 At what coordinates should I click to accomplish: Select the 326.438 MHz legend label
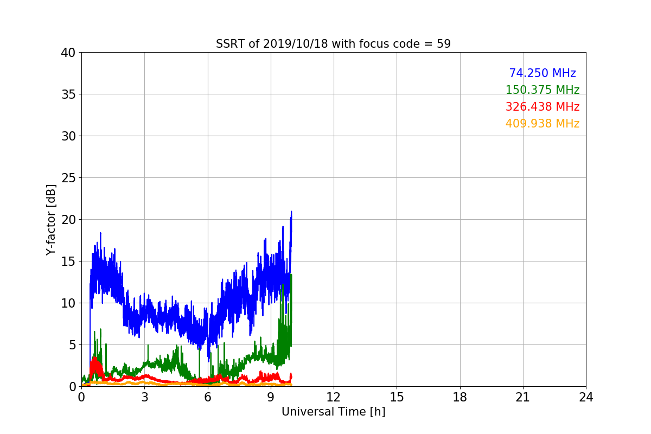click(542, 107)
